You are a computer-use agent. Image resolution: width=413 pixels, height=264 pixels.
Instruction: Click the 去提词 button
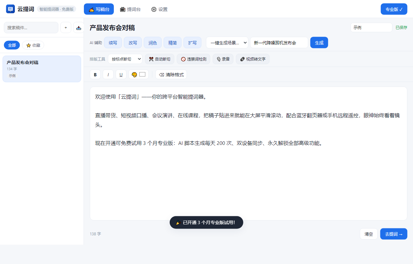tap(394, 234)
